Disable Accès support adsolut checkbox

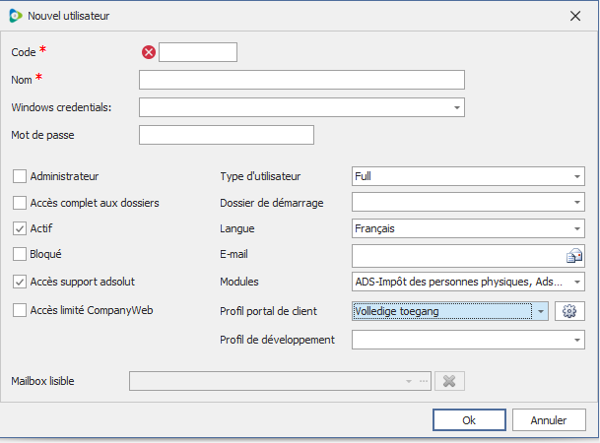click(x=20, y=282)
